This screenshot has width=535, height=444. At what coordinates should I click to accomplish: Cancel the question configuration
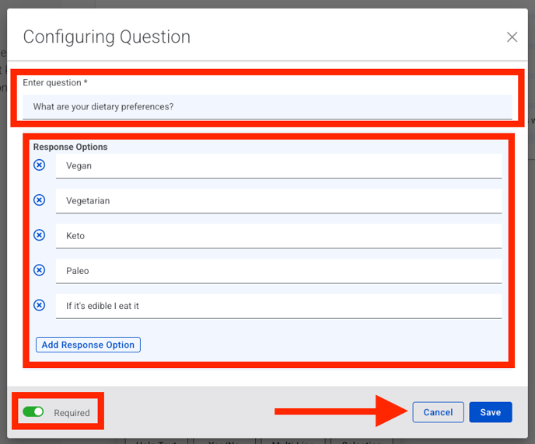click(x=438, y=412)
